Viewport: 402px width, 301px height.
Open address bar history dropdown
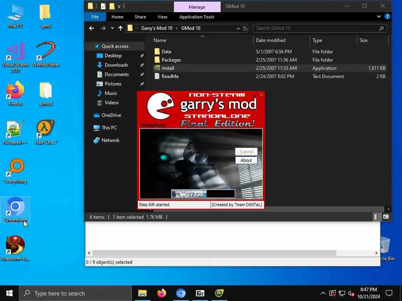point(238,28)
